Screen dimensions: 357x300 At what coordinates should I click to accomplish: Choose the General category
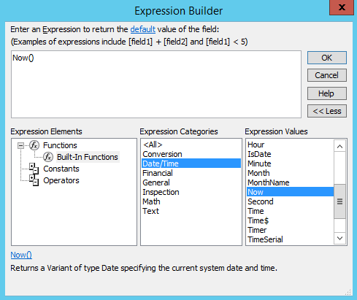pyautogui.click(x=191, y=182)
